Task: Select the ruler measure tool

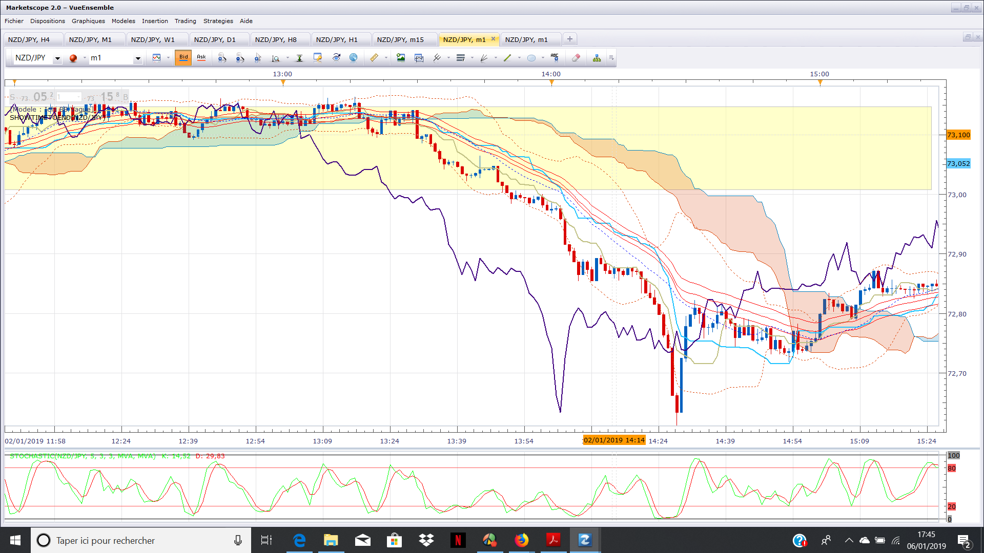Action: pos(374,58)
